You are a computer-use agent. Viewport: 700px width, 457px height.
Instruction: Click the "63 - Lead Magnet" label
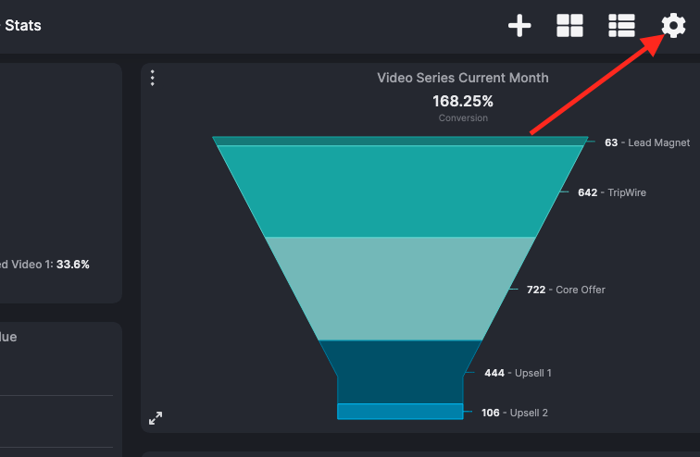coord(646,142)
